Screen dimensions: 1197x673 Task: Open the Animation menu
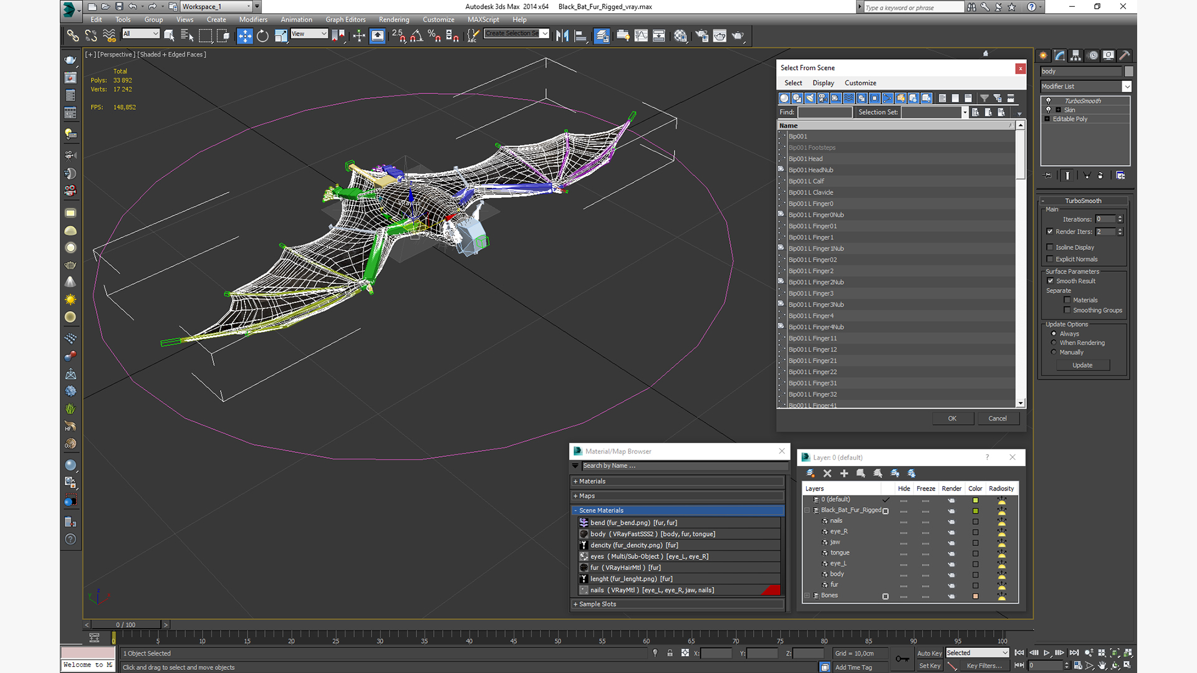coord(296,19)
